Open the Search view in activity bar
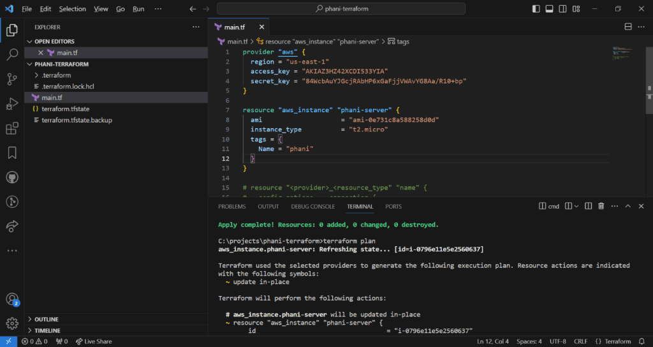This screenshot has height=347, width=653. pyautogui.click(x=11, y=54)
